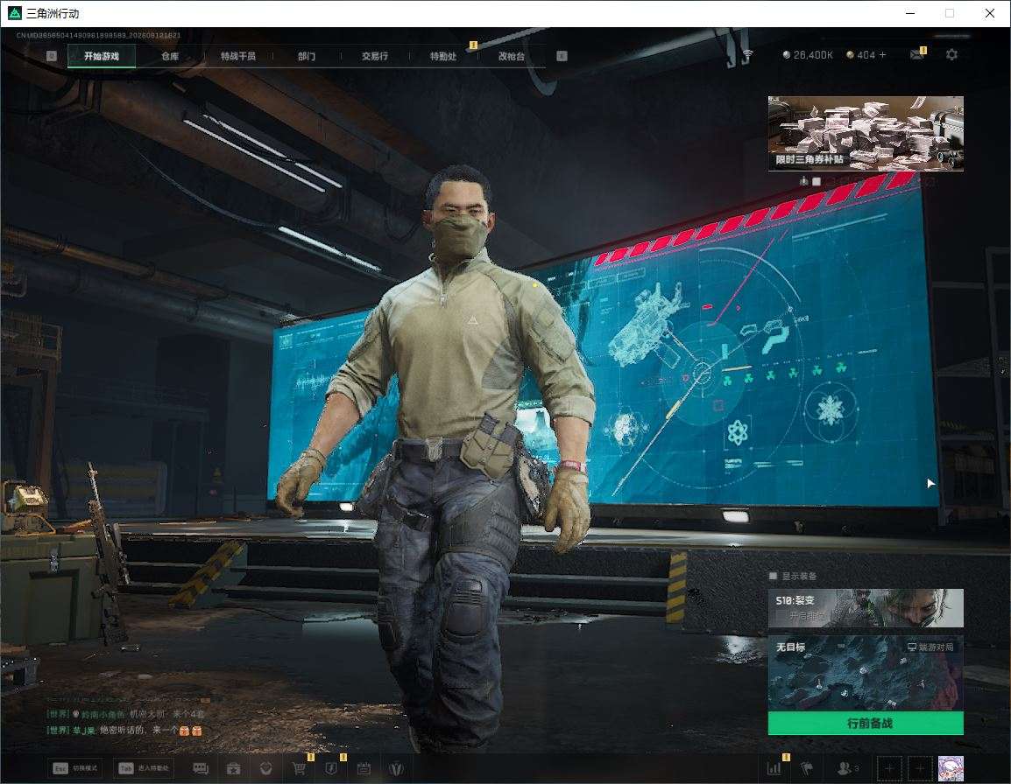Viewport: 1011px width, 784px height.
Task: Click world chat message 绝密听话的
Action: click(x=124, y=730)
